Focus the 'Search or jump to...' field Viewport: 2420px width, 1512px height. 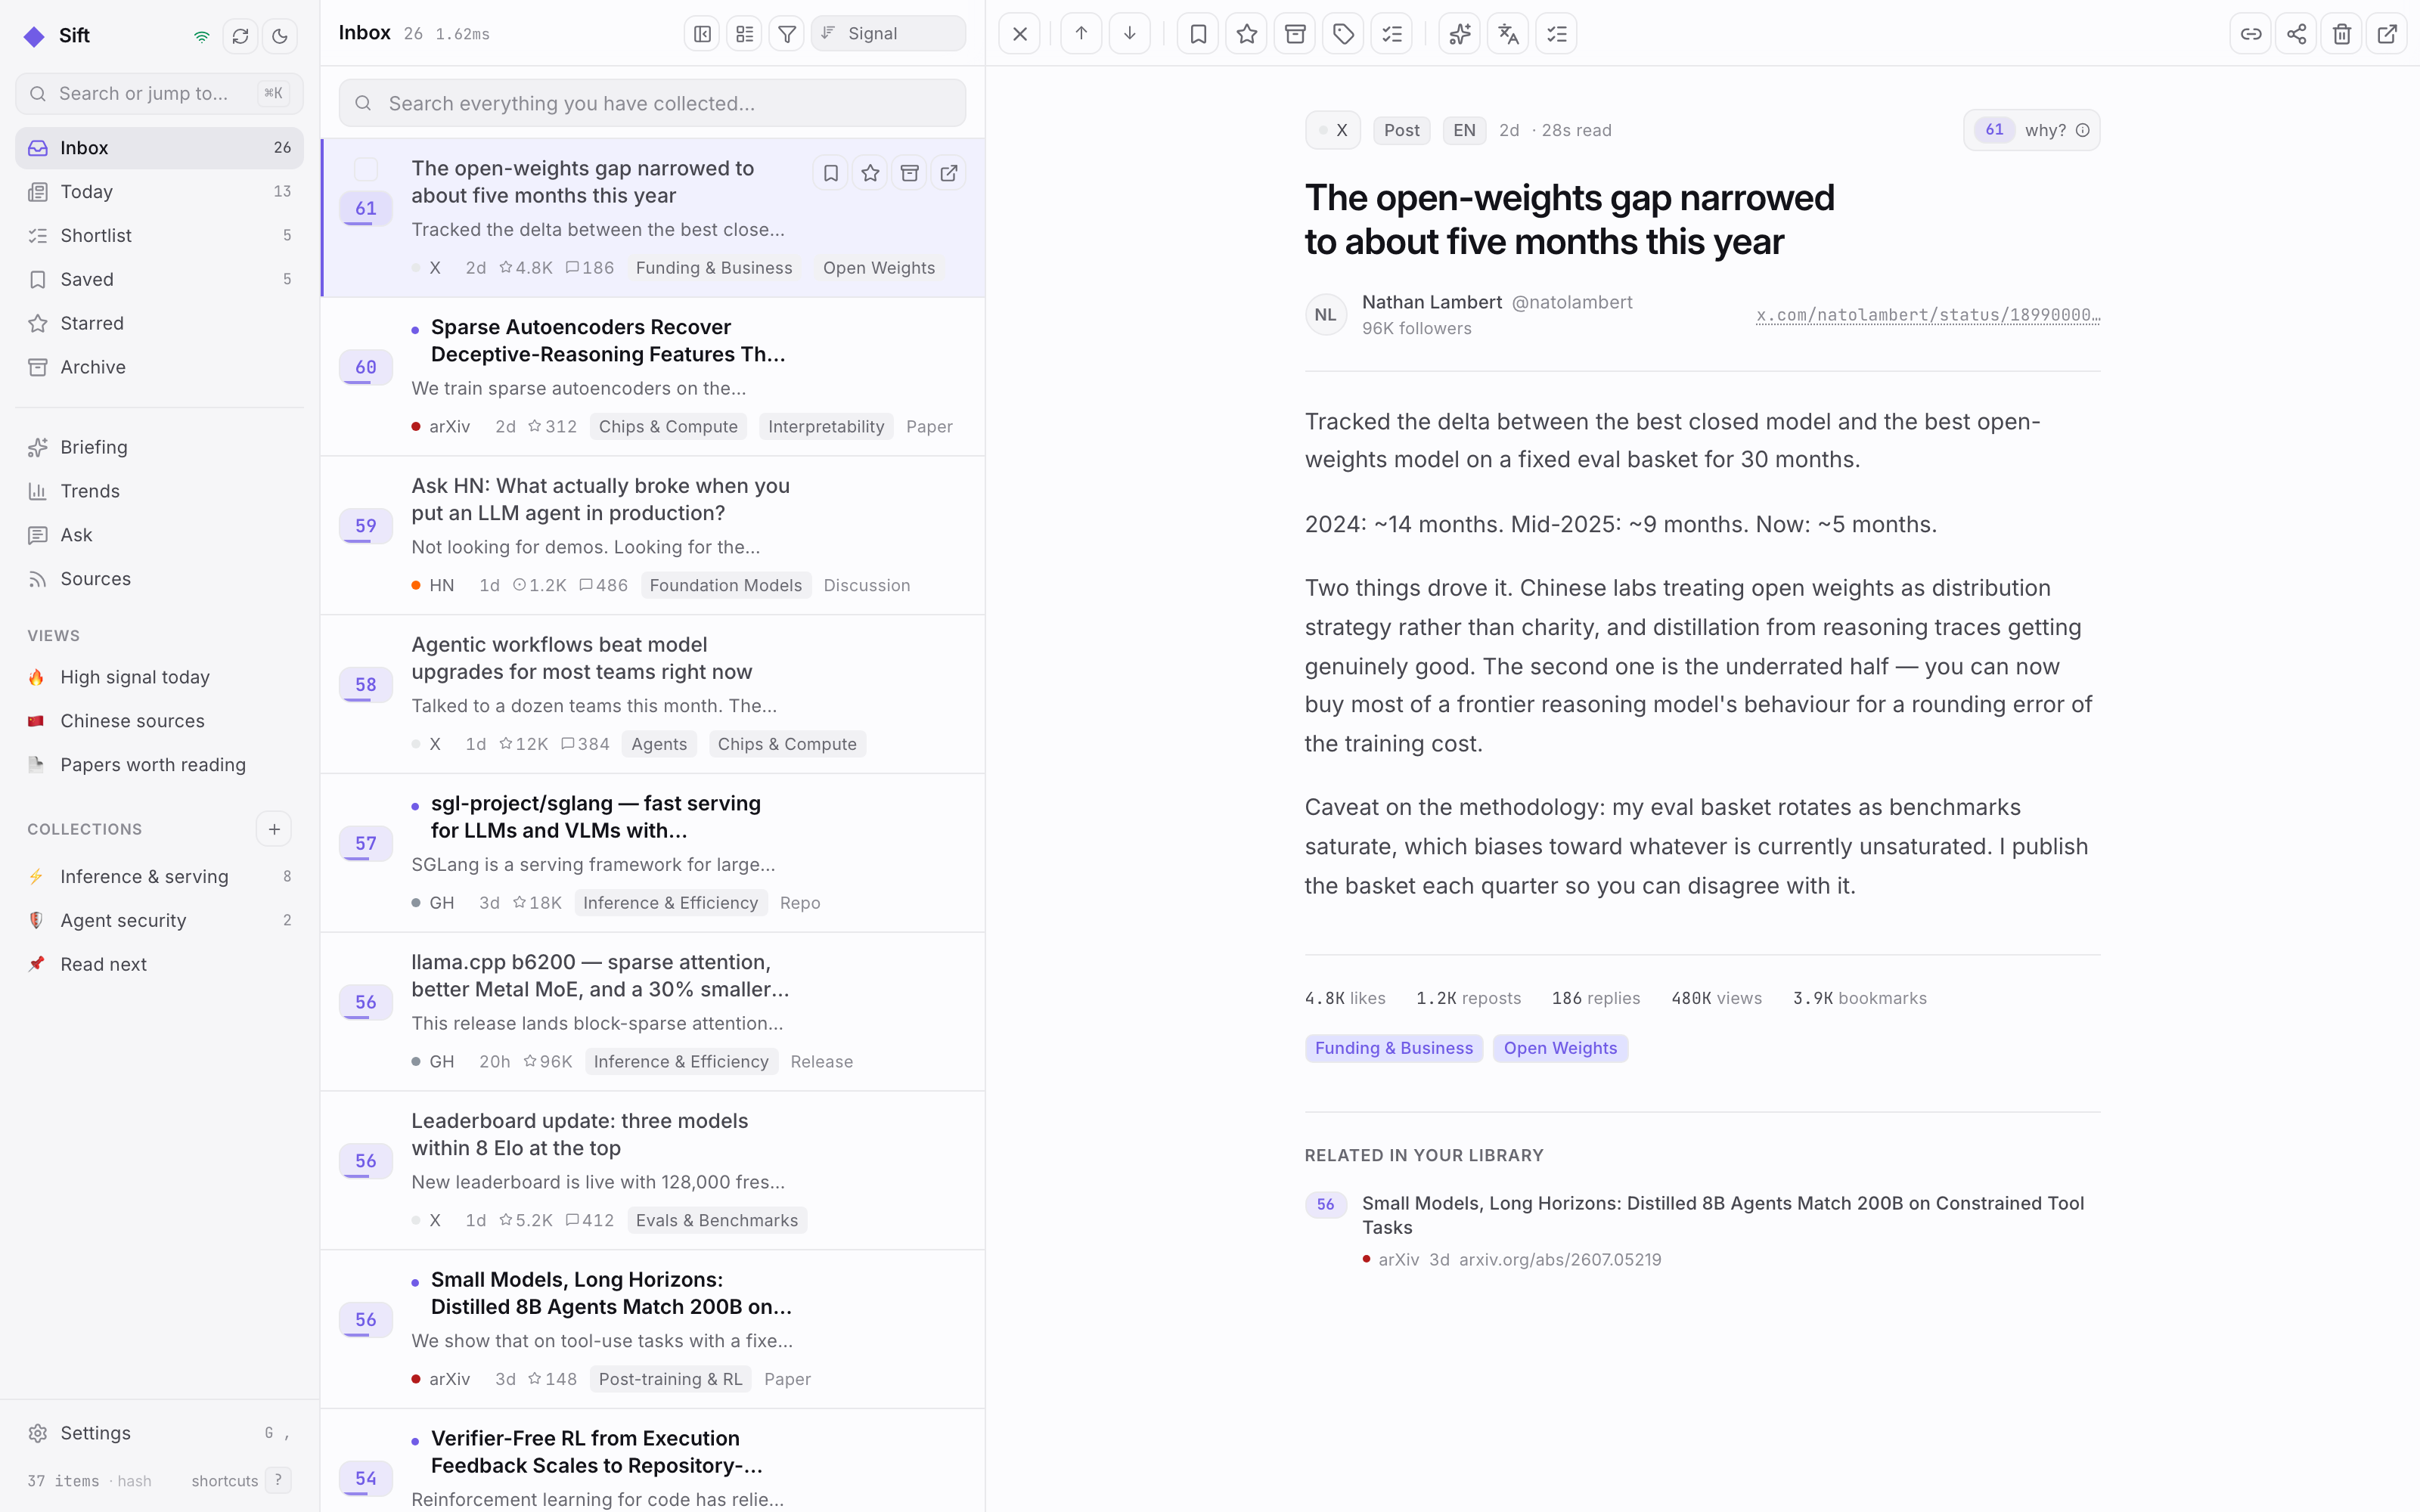pos(159,94)
